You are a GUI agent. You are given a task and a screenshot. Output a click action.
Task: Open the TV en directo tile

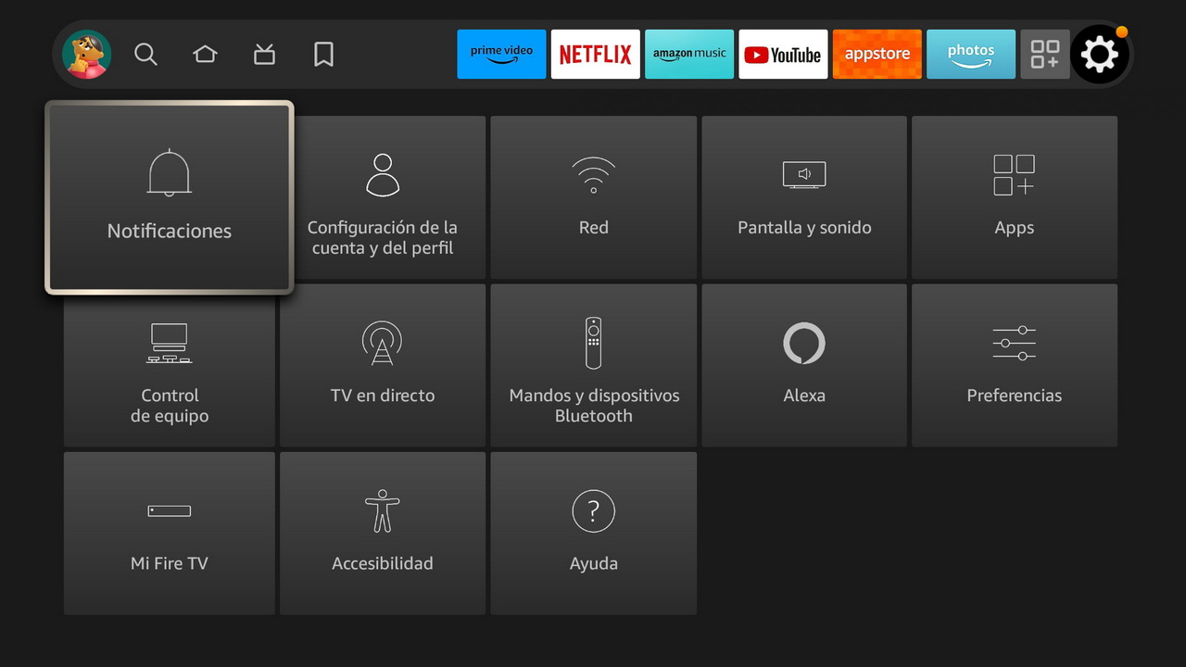click(x=383, y=365)
